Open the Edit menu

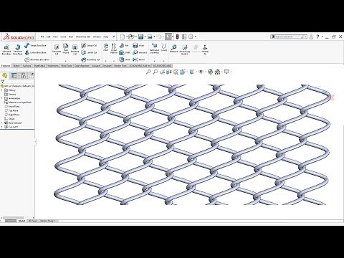tap(49, 37)
